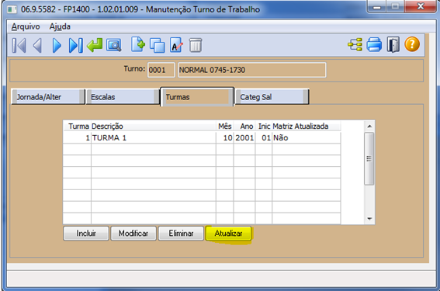440x291 pixels.
Task: Click the scroll down arrow in the Turmas grid
Action: [x=369, y=219]
